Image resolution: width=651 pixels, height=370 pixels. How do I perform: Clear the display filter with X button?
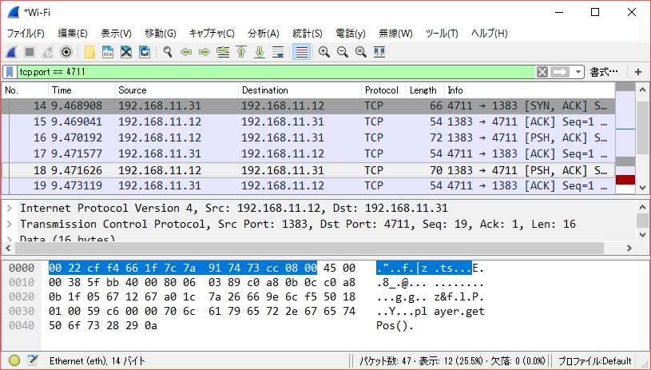coord(542,72)
